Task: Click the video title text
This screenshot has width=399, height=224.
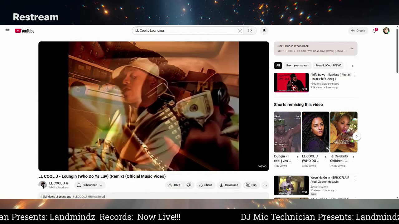Action: point(102,176)
